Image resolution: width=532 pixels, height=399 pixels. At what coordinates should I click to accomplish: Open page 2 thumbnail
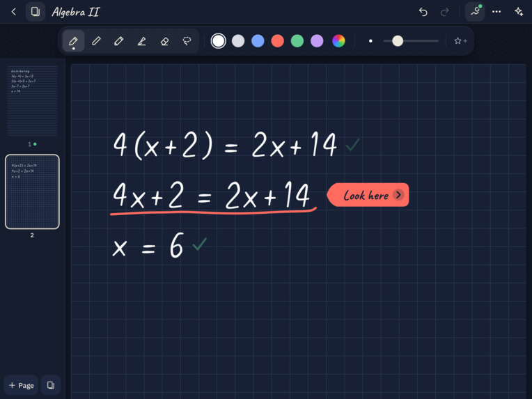point(32,191)
